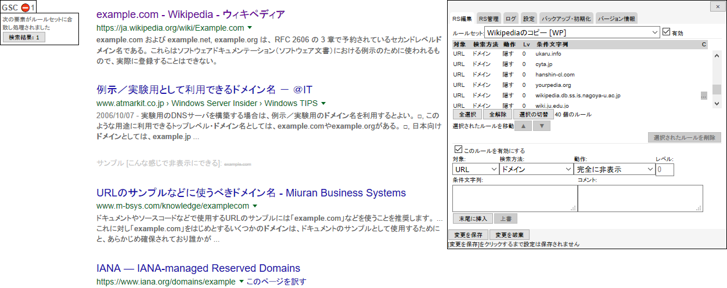727x288 pixels.
Task: Click the 選択されたルールを削除 button
Action: [x=685, y=138]
